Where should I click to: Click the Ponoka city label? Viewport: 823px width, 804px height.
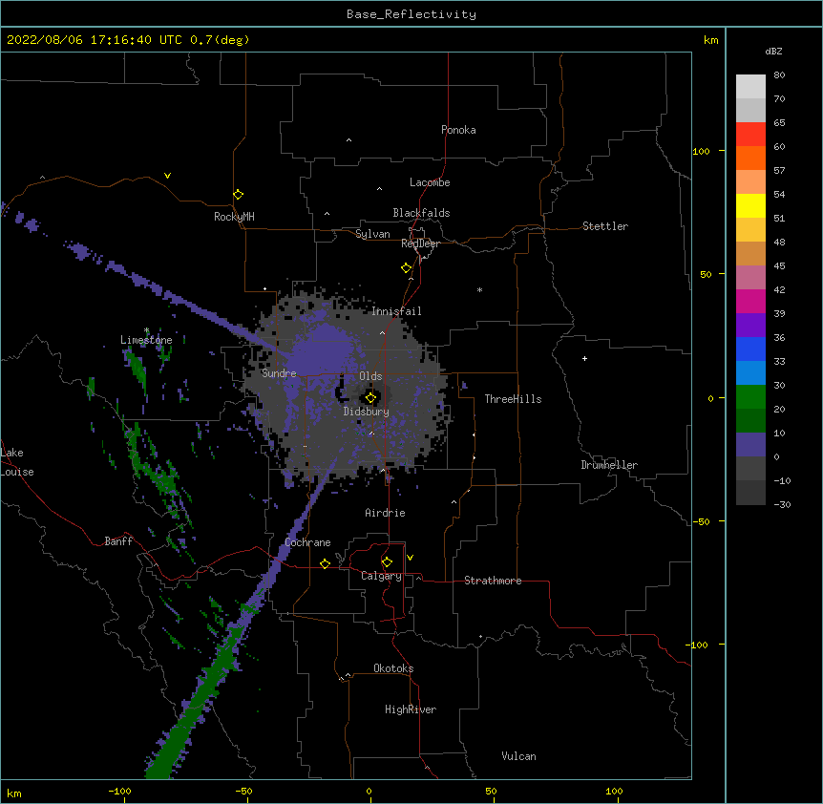tap(458, 130)
